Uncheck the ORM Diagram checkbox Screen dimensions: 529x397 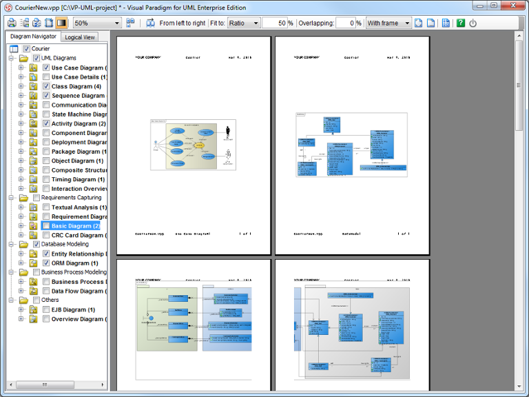click(46, 263)
